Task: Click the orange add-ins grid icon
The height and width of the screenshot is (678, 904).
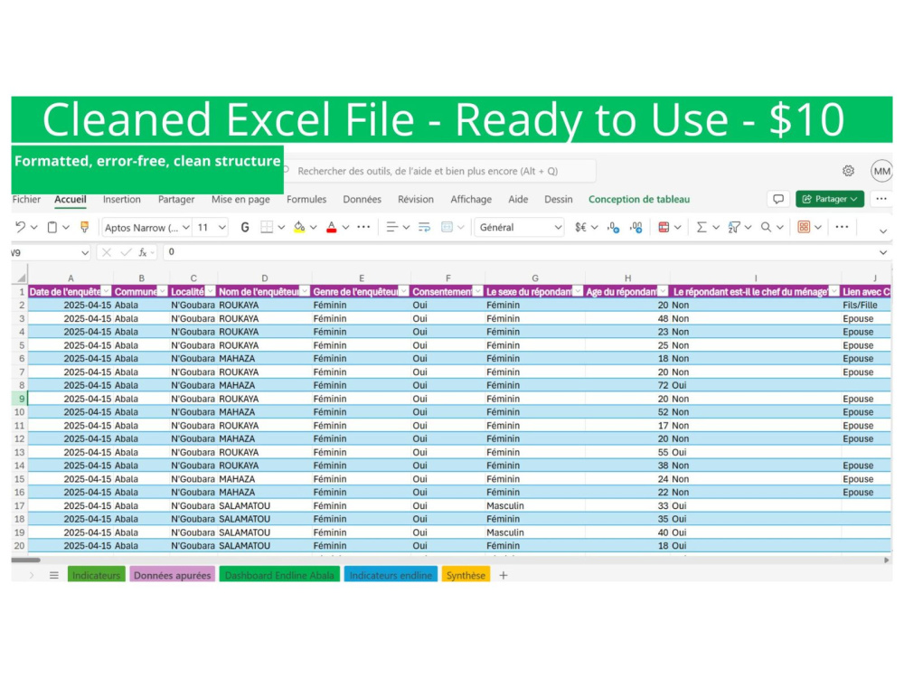Action: 804,227
